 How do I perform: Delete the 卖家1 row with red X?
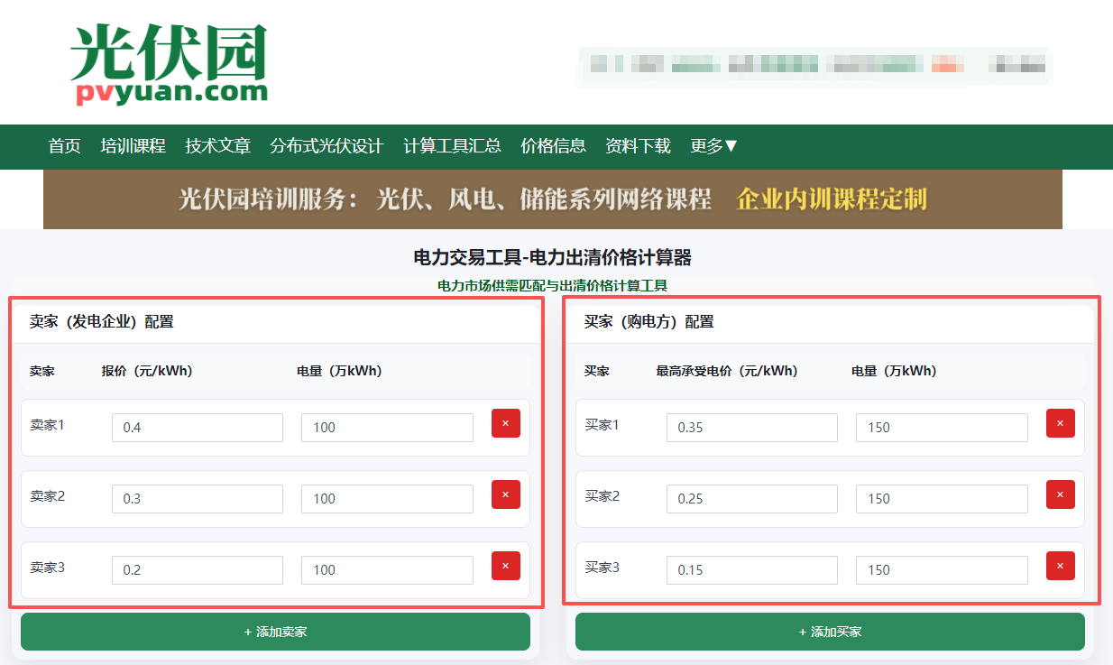505,423
